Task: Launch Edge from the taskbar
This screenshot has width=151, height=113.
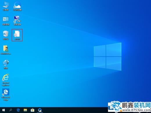Action: [18, 110]
